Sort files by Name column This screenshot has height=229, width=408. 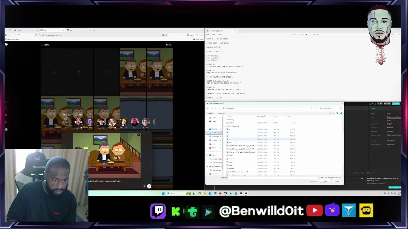[x=229, y=117]
